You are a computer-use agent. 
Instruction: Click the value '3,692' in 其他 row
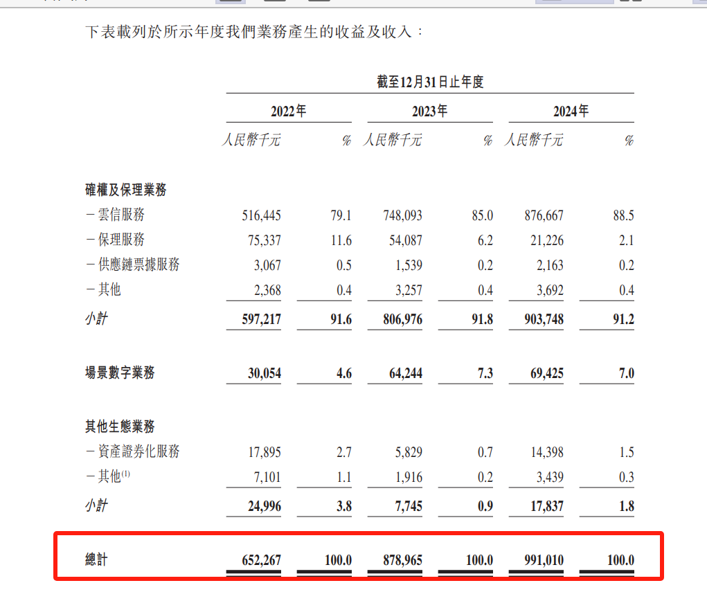[x=550, y=290]
